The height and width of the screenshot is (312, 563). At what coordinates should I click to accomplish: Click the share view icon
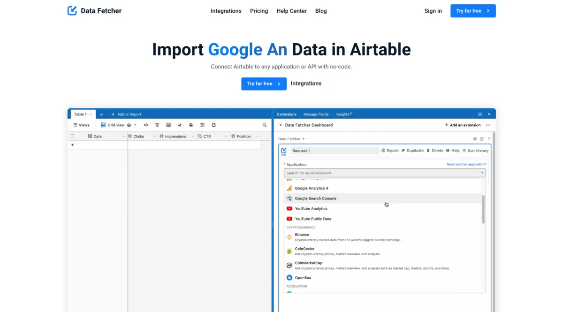[x=214, y=125]
